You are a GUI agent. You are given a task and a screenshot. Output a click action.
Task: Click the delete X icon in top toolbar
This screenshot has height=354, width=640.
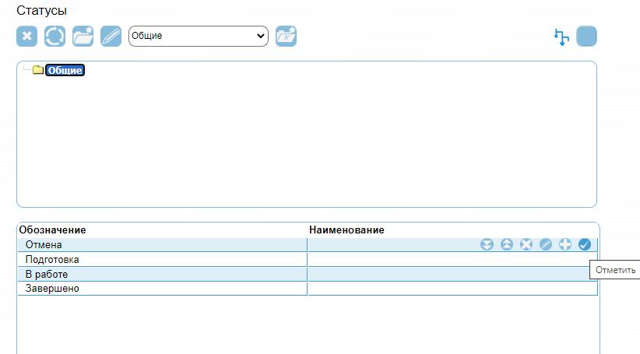coord(26,37)
